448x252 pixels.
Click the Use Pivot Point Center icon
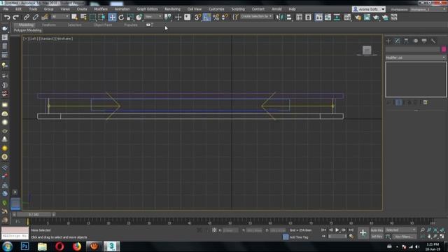tap(168, 17)
